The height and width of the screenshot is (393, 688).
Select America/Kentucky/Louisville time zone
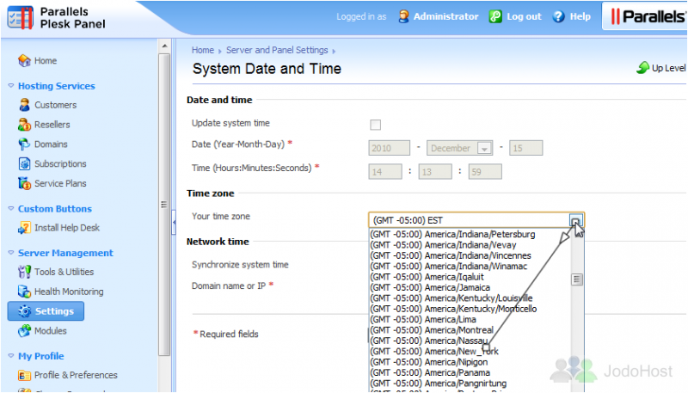[470, 298]
